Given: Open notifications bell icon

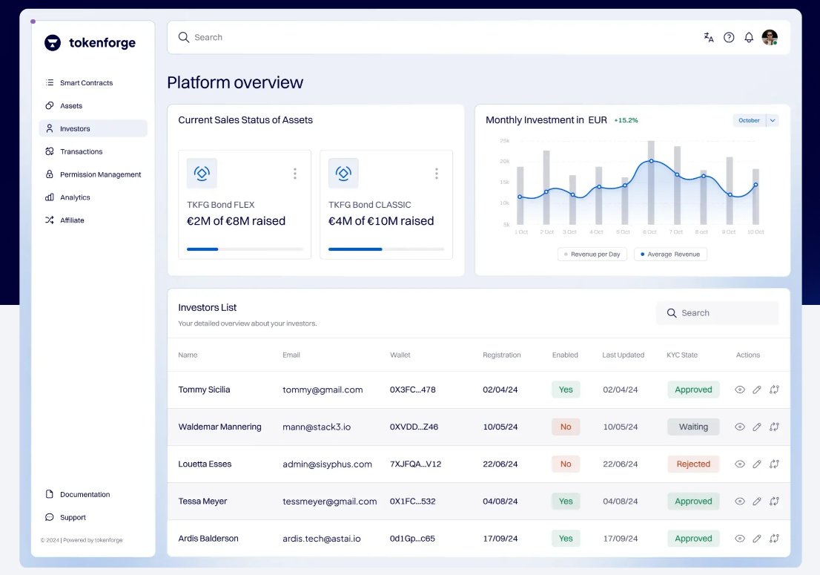Looking at the screenshot, I should pos(749,37).
